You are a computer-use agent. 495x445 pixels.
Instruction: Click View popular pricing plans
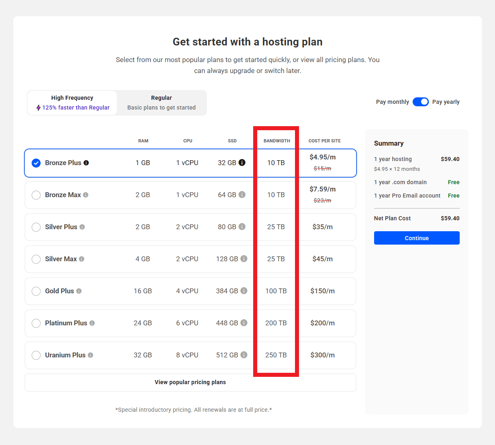(x=190, y=382)
